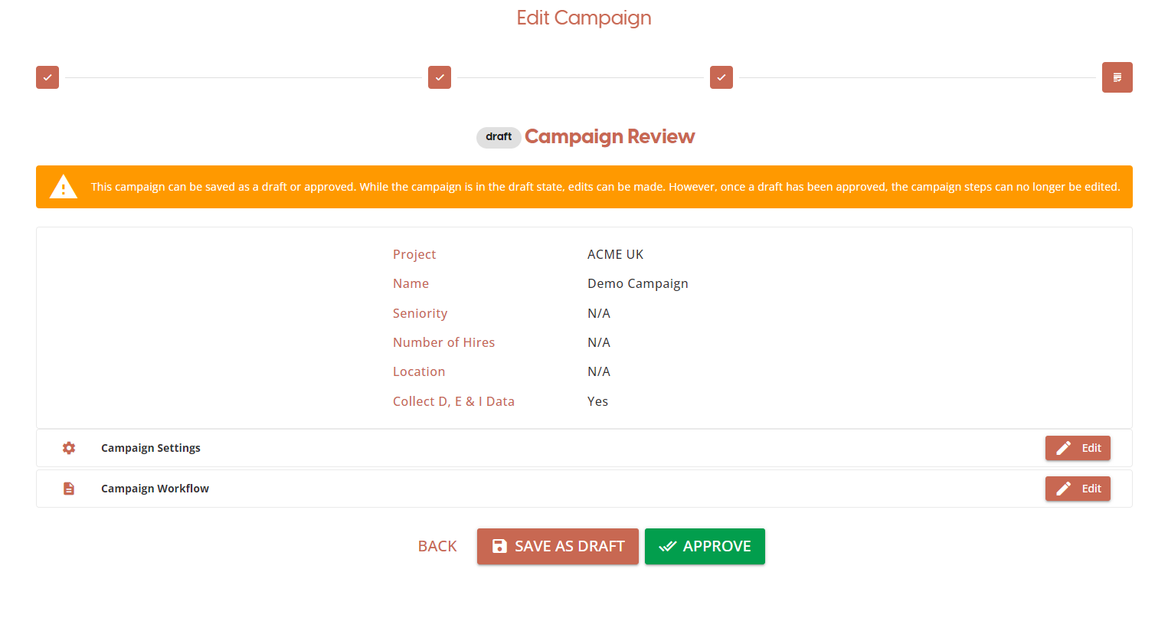
Task: Click the Campaign Workflow document icon
Action: coord(69,489)
